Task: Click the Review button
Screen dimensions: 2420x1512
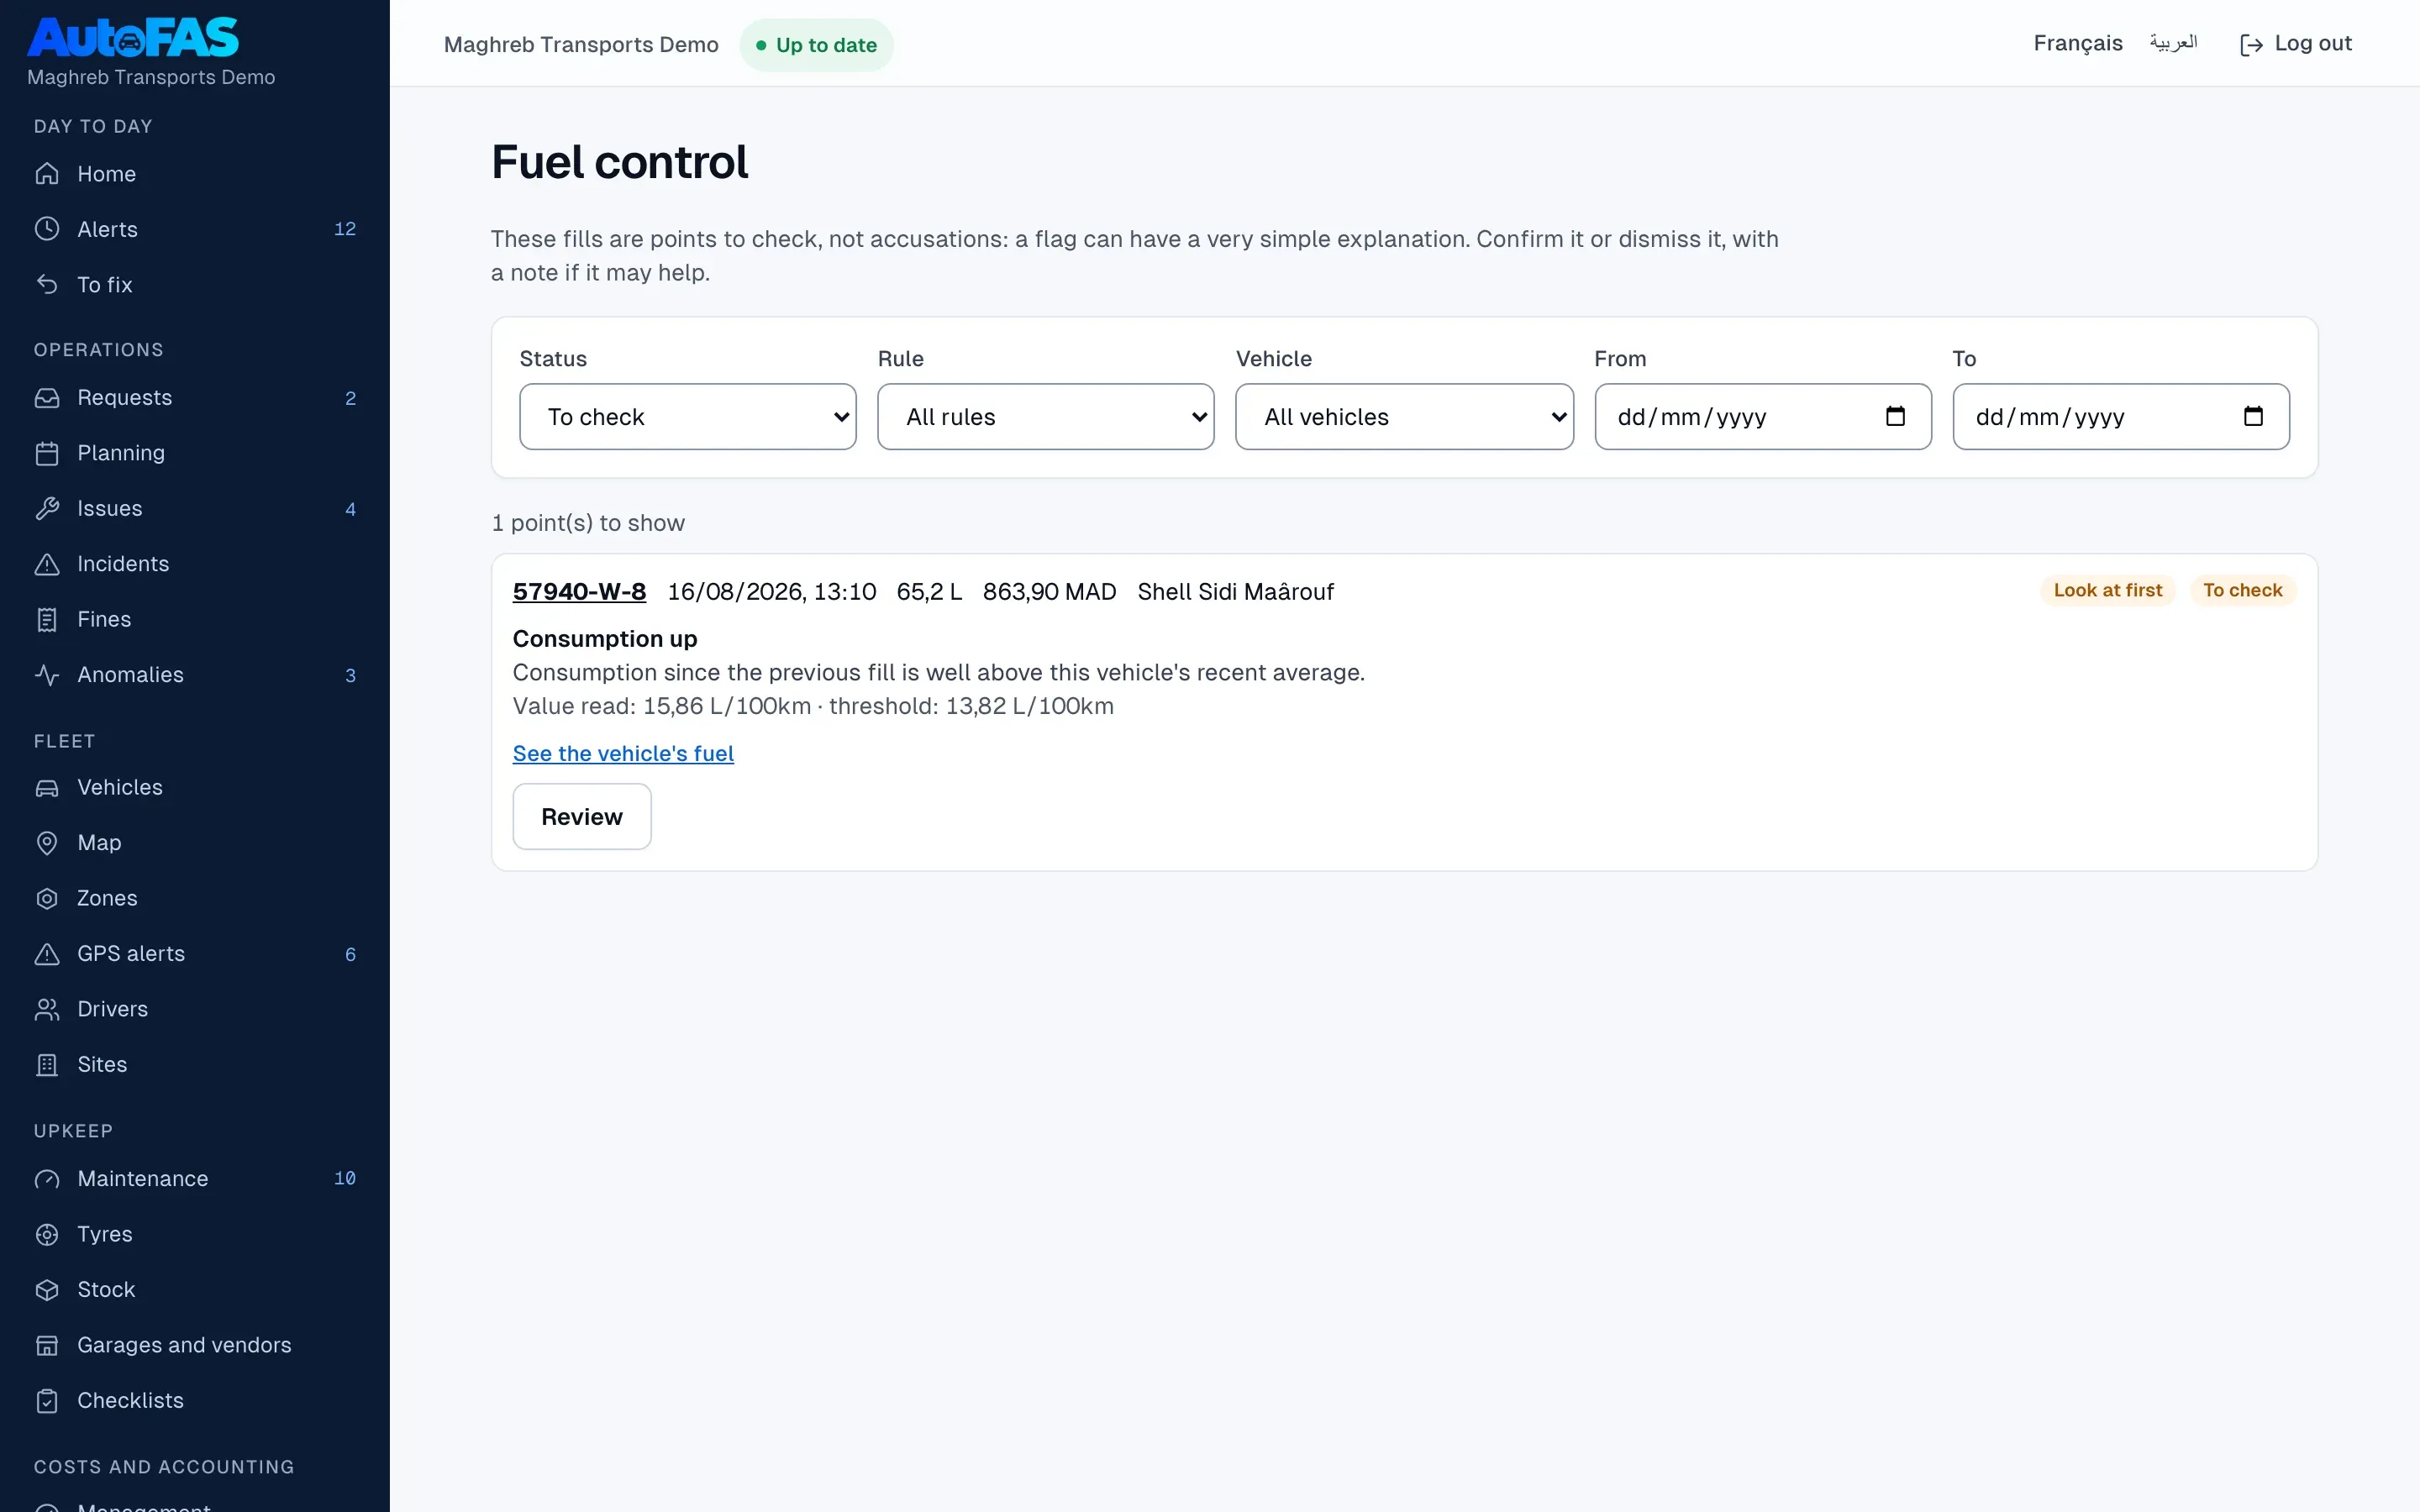Action: (582, 817)
